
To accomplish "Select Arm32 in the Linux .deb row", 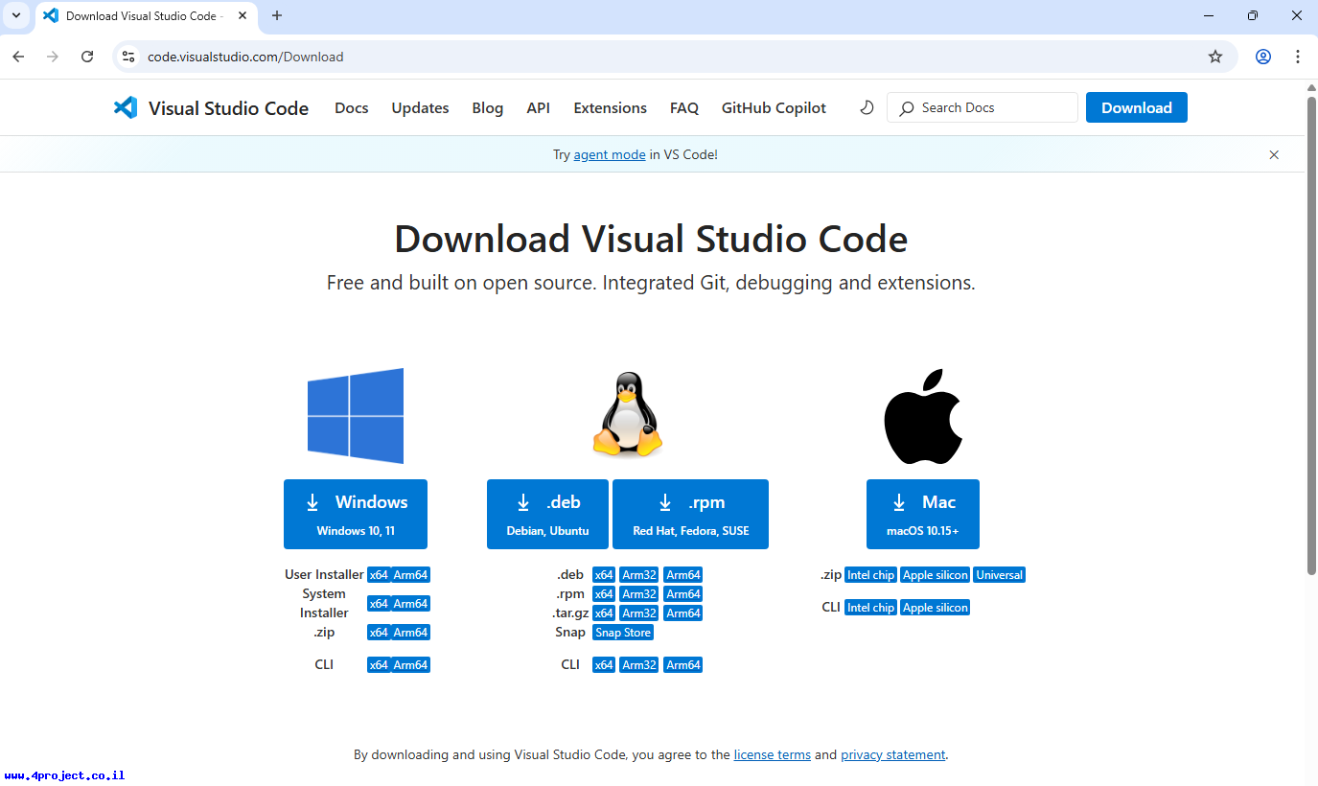I will point(639,575).
